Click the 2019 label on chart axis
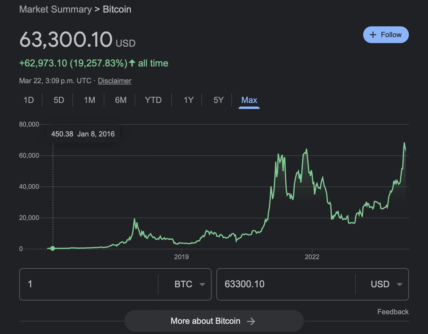Viewport: 428px width, 334px height. pos(181,257)
